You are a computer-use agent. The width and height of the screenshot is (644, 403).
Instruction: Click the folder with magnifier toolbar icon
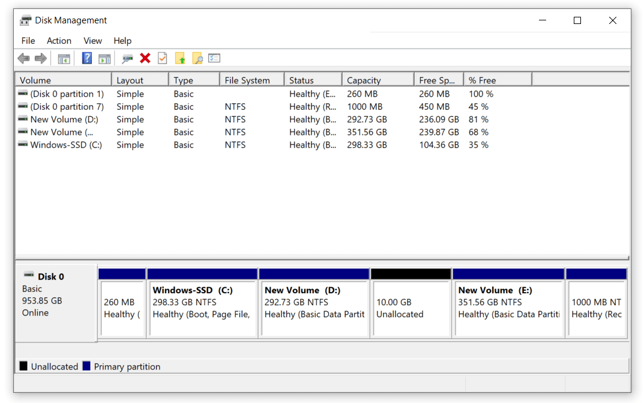tap(197, 58)
